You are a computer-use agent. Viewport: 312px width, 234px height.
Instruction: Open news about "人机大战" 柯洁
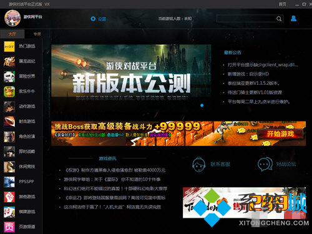tap(112, 207)
